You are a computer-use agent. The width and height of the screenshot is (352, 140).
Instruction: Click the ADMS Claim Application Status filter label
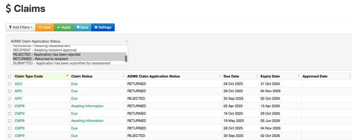pos(36,41)
